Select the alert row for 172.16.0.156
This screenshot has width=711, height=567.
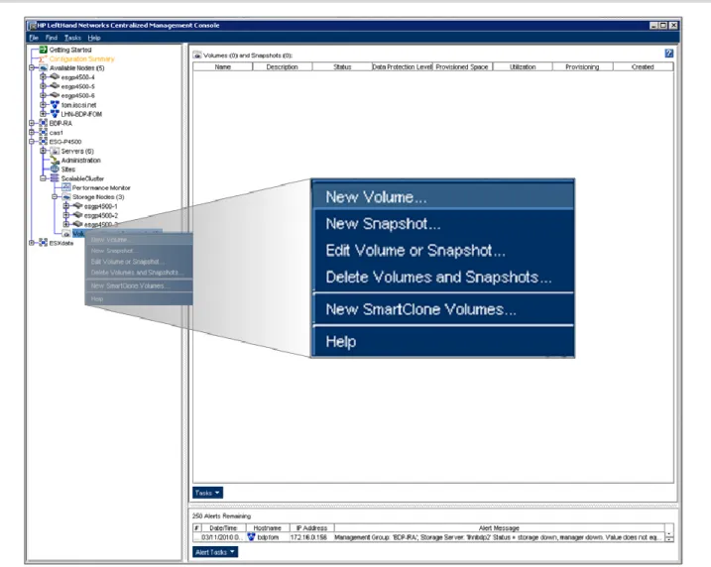[x=428, y=537]
